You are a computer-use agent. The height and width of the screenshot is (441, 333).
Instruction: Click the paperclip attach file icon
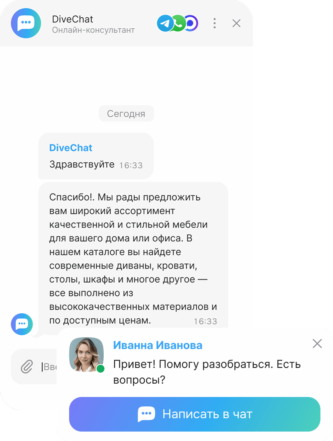[27, 366]
